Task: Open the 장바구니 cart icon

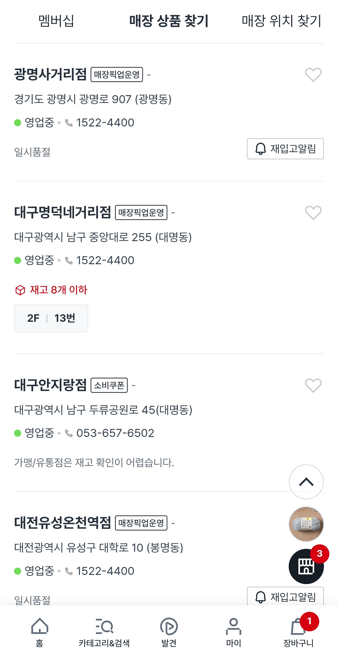Action: pyautogui.click(x=299, y=627)
